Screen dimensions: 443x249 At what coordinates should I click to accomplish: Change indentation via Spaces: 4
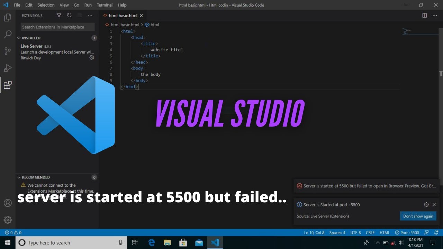coord(337,233)
